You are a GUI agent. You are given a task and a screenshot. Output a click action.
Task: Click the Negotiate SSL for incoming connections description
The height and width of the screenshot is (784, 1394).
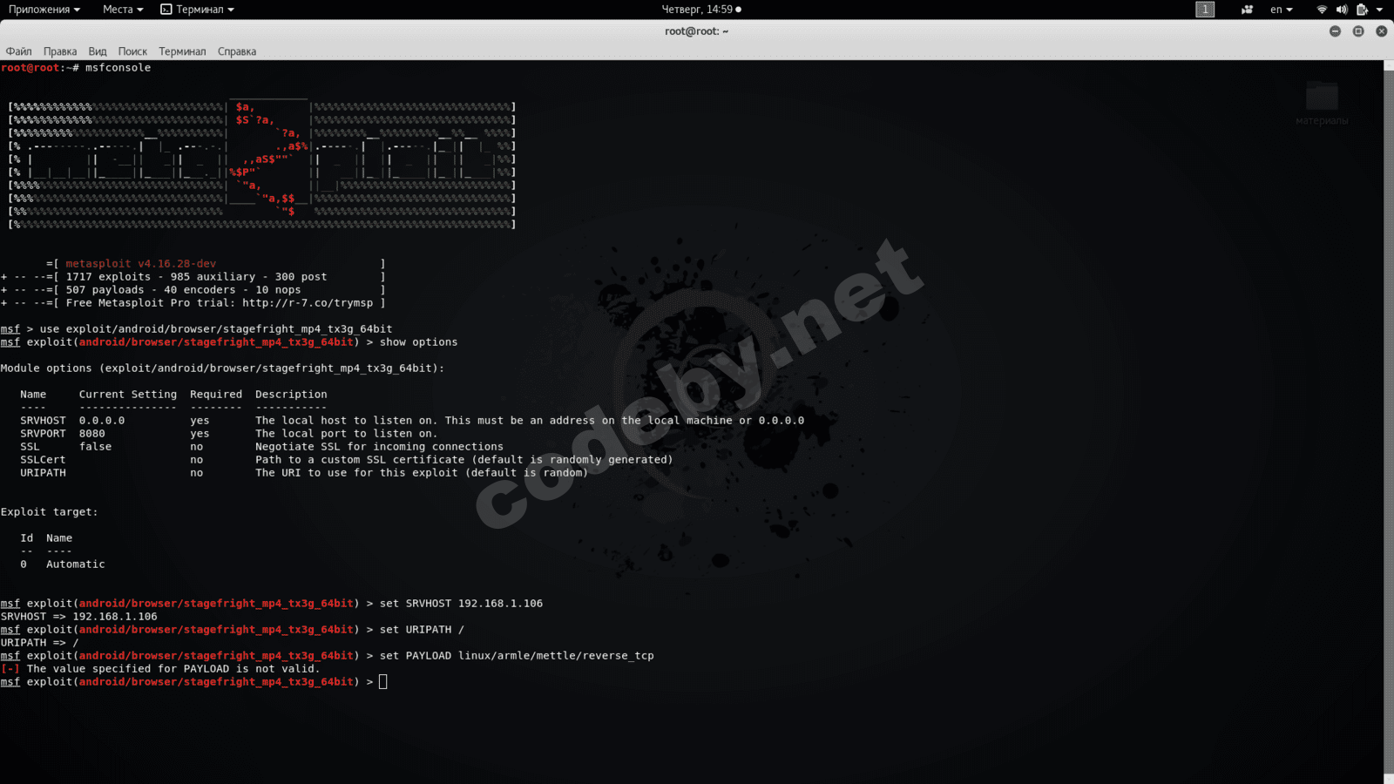pyautogui.click(x=379, y=447)
